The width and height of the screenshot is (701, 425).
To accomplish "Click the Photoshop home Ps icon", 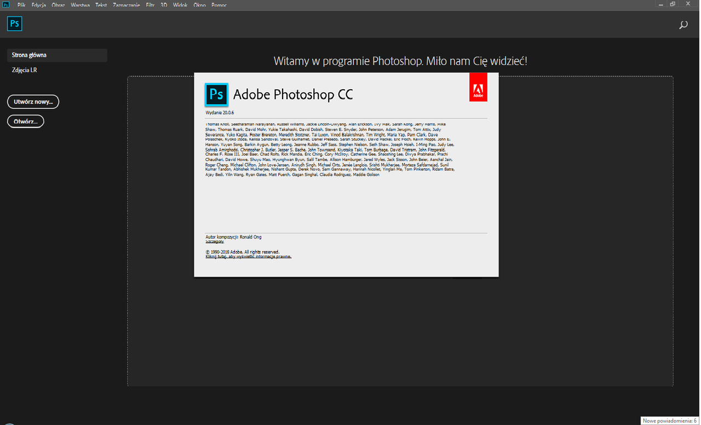I will (x=15, y=24).
